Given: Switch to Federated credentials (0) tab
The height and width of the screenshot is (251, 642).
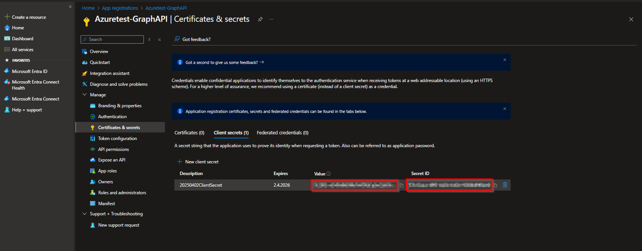Looking at the screenshot, I should (x=282, y=133).
